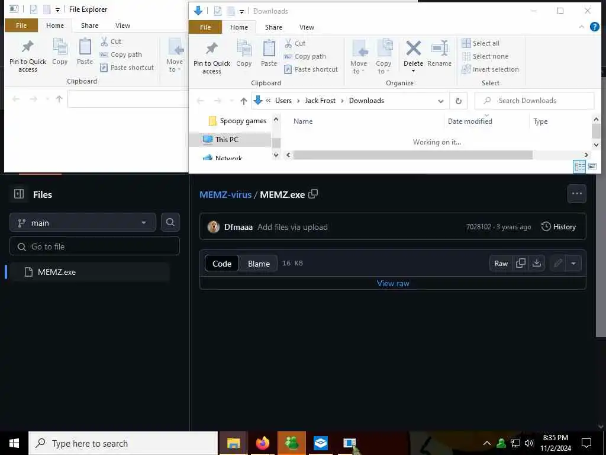Screen dimensions: 606x455
Task: Switch Downloads window to details view icon
Action: (x=579, y=166)
